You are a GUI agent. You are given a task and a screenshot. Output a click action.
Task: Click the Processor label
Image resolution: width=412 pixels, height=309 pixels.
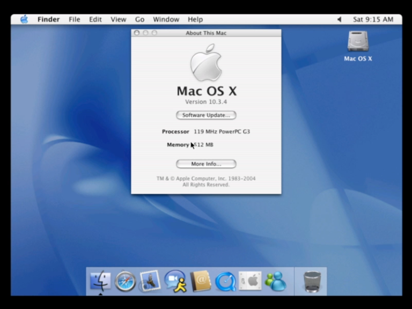tap(175, 131)
